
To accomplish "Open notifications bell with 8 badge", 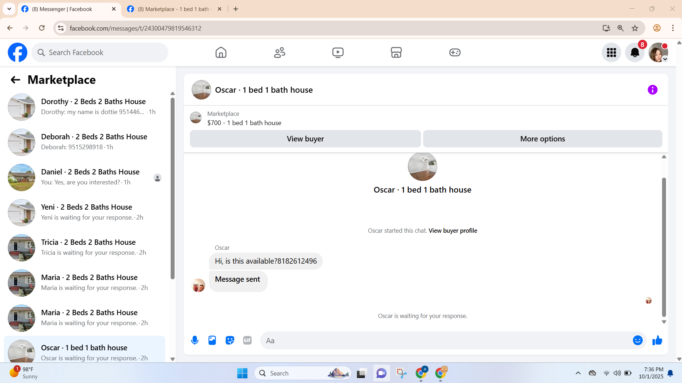I will click(x=635, y=53).
